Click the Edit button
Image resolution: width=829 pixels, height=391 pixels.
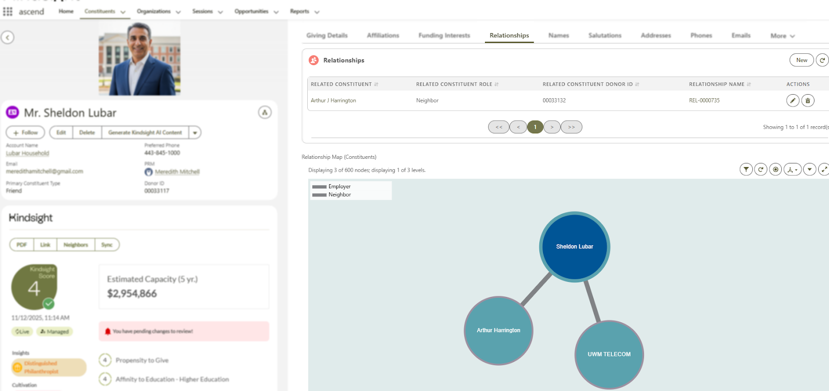point(61,132)
